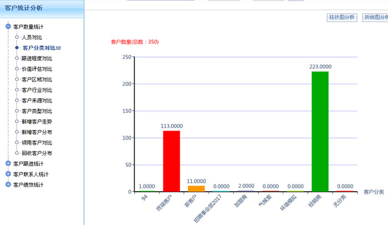This screenshot has width=388, height=225.
Task: Open 回收客户分布 report
Action: [x=37, y=153]
